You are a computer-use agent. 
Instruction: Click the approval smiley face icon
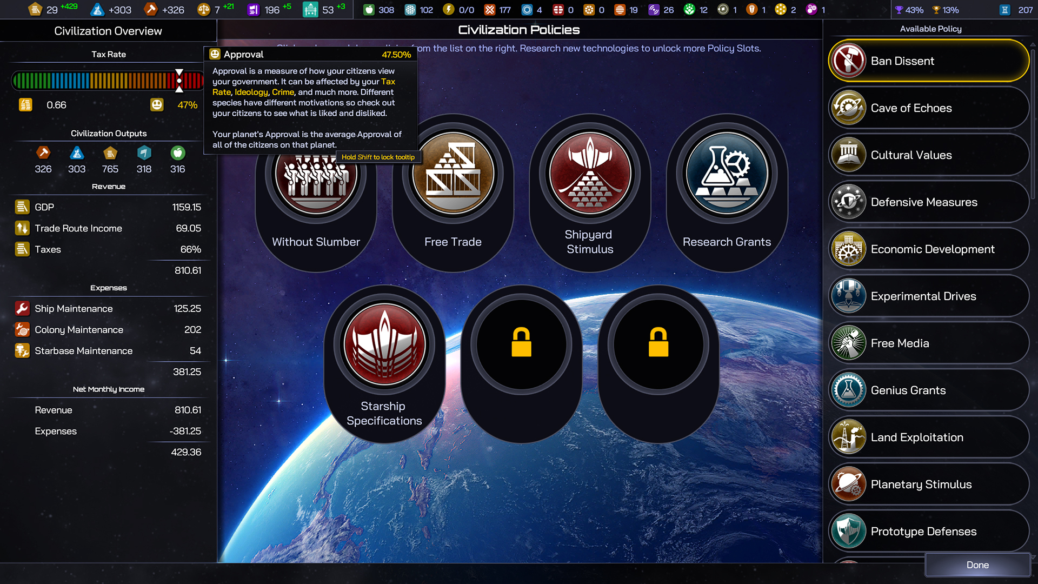[157, 105]
